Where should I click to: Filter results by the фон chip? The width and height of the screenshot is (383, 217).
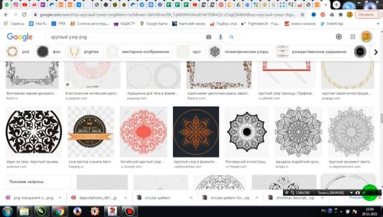[50, 52]
